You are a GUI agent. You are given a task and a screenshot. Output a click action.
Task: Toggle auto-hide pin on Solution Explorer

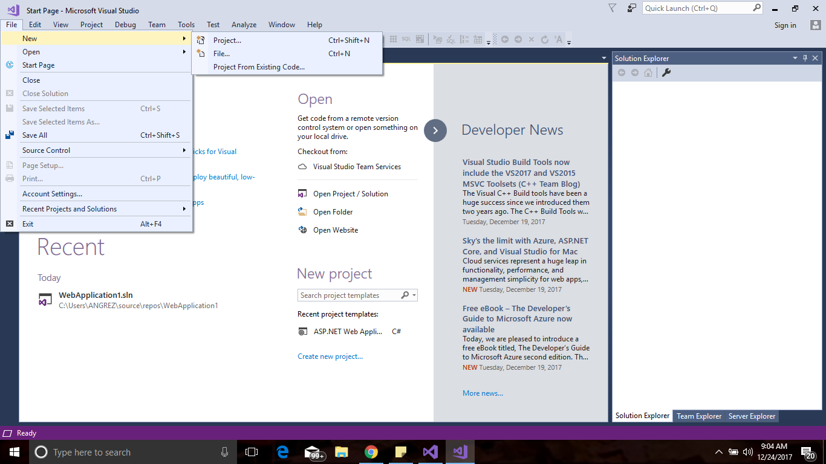pyautogui.click(x=805, y=58)
